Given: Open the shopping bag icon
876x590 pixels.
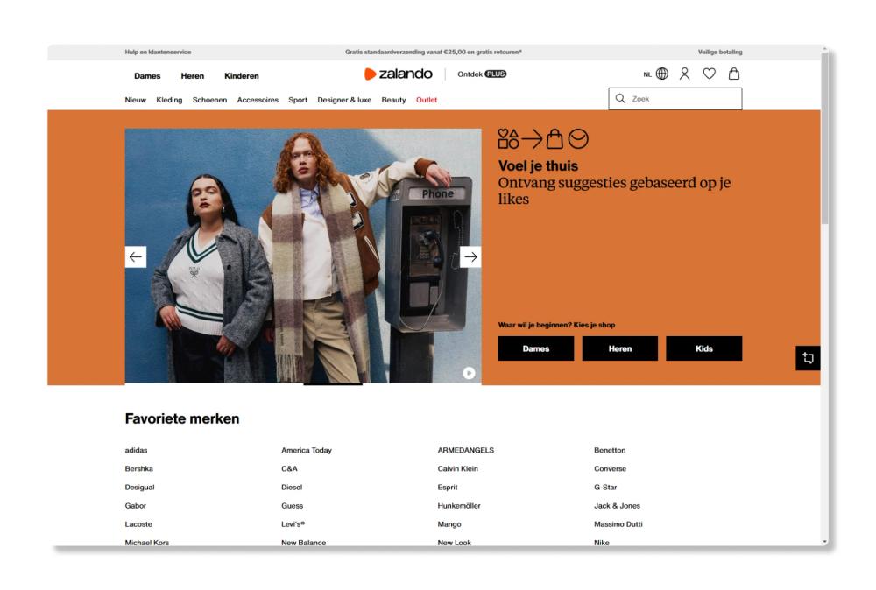Looking at the screenshot, I should coord(734,74).
